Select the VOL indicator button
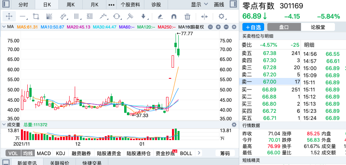Screen dimensions: 346x165 tap(13, 153)
